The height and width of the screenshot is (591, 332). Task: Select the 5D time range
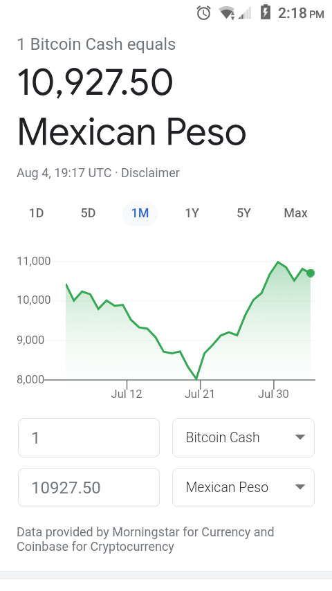tap(88, 213)
